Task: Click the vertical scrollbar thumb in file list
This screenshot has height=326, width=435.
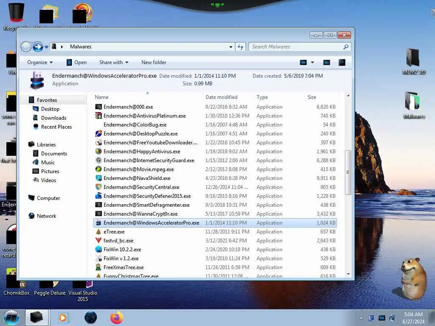Action: [348, 172]
